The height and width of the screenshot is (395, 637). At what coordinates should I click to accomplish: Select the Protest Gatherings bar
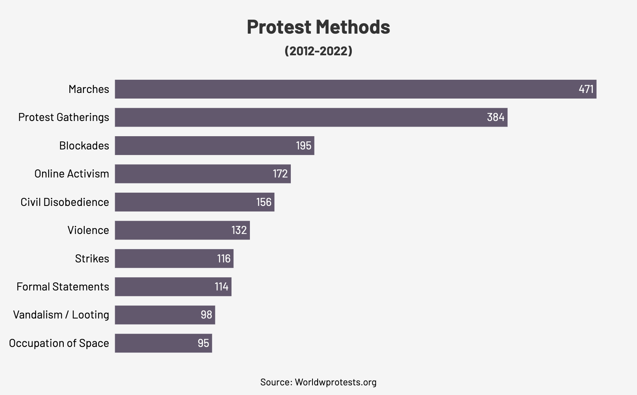(311, 117)
